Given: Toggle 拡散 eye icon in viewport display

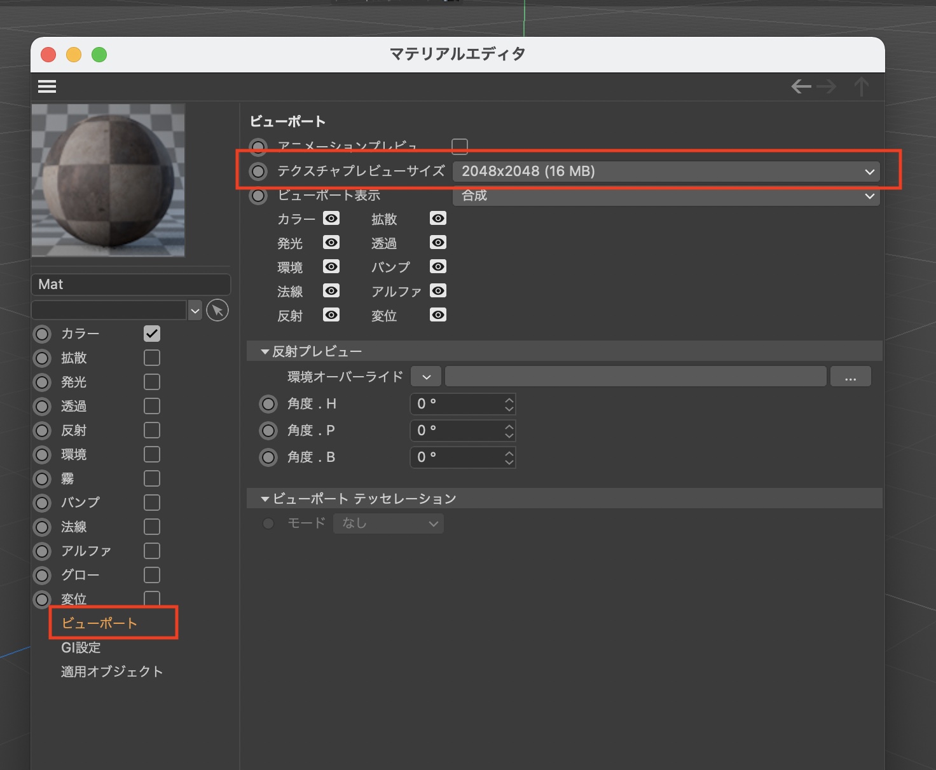Looking at the screenshot, I should tap(438, 219).
